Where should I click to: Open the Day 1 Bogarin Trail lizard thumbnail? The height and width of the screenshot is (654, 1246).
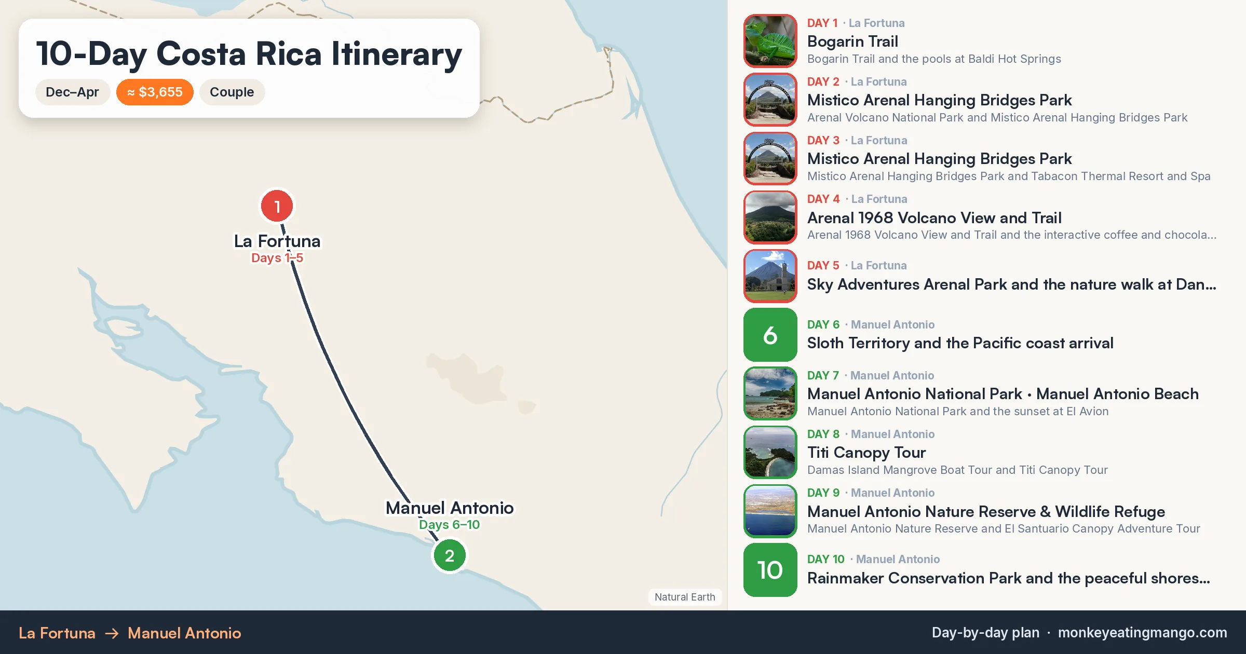point(770,41)
